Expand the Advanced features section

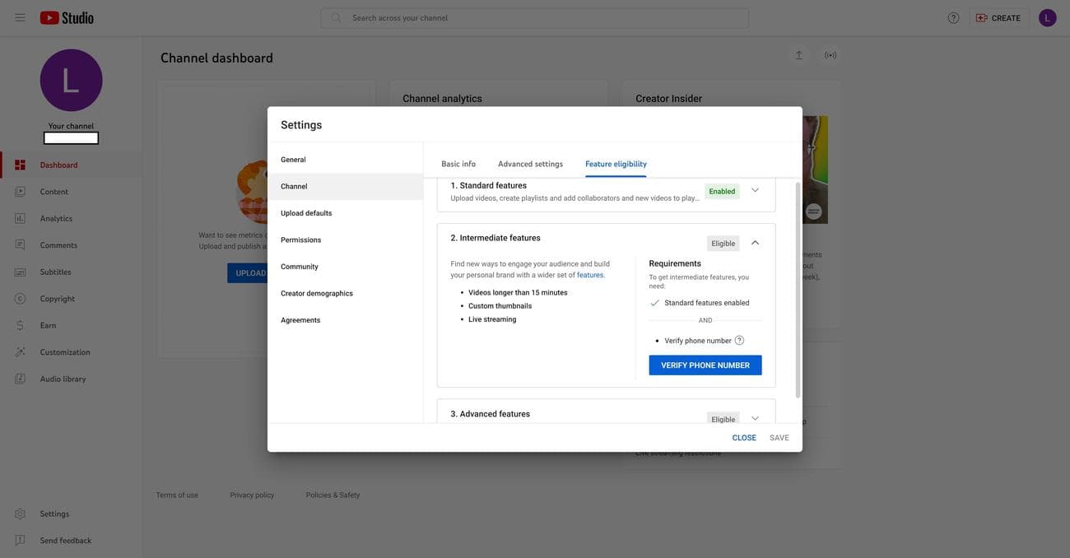(755, 418)
